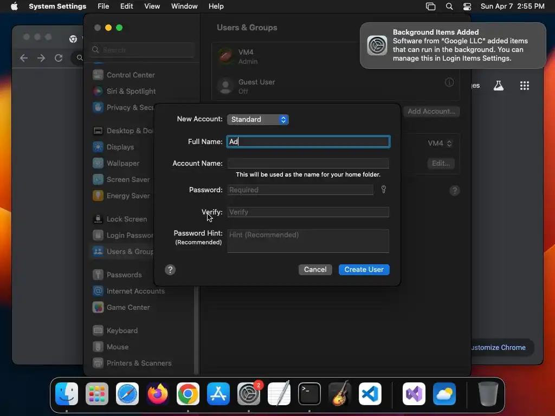The width and height of the screenshot is (555, 416).
Task: Click Chrome Labs flask icon
Action: point(499,86)
